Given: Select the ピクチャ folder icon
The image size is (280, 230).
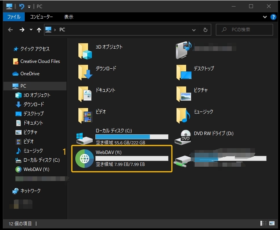Looking at the screenshot, I should coord(183,94).
